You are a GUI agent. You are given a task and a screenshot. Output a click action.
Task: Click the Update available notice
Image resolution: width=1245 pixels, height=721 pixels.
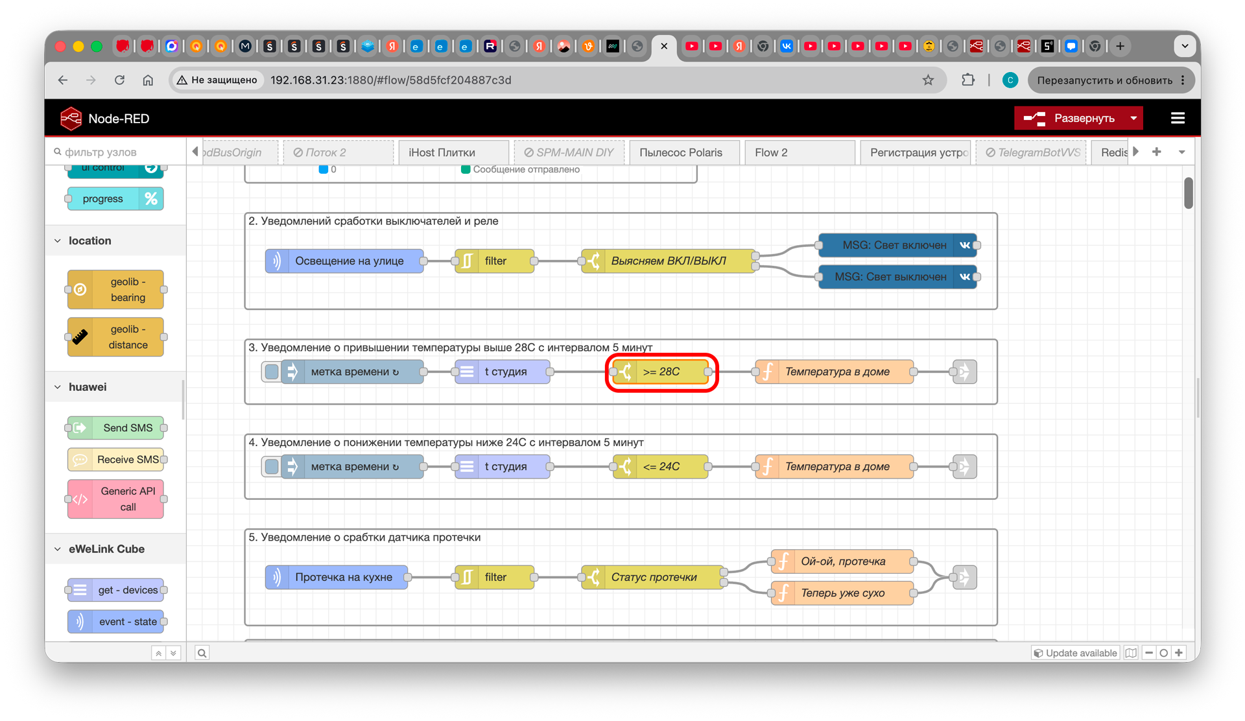point(1075,653)
